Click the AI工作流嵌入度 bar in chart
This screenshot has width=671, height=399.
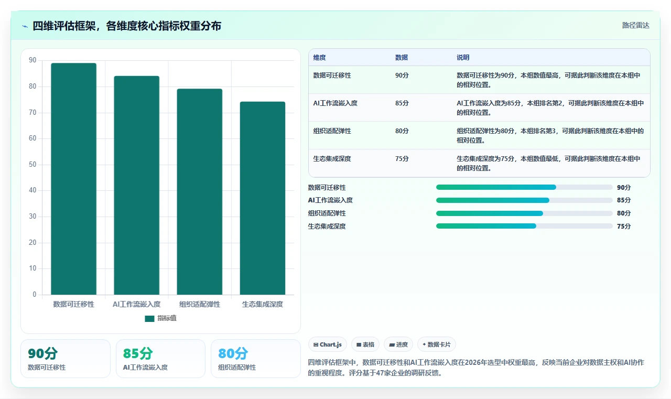136,185
